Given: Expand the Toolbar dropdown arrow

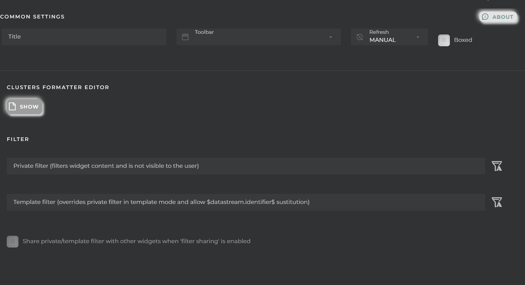Looking at the screenshot, I should click(330, 37).
